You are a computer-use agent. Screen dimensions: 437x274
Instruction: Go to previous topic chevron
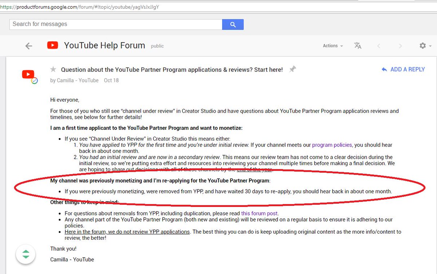tap(379, 46)
